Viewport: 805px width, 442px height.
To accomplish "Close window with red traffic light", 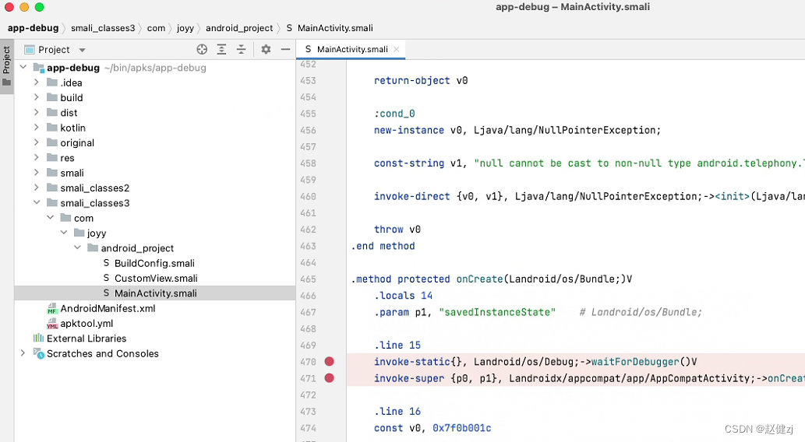I will (9, 7).
